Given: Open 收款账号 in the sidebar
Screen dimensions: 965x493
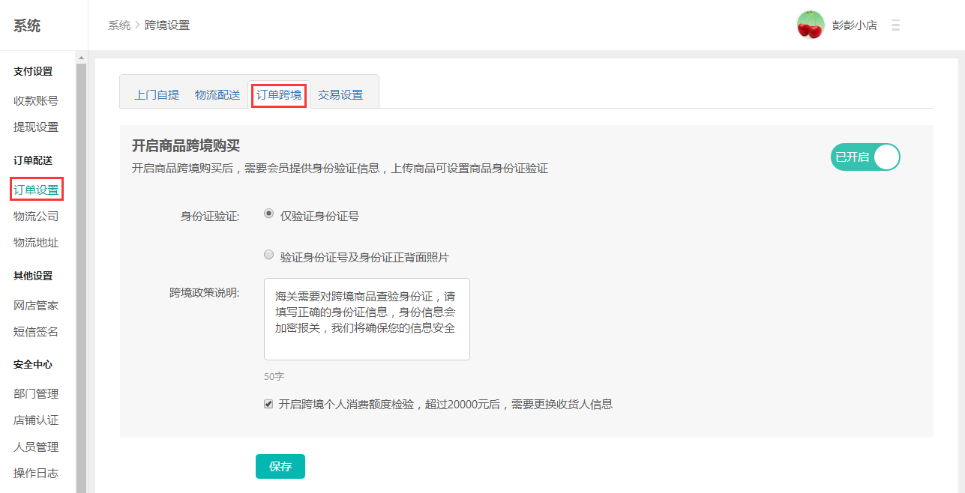Looking at the screenshot, I should (x=36, y=101).
